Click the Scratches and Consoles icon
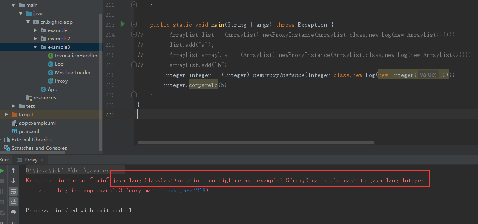Screen dimensions: 478x224 coord(7,148)
